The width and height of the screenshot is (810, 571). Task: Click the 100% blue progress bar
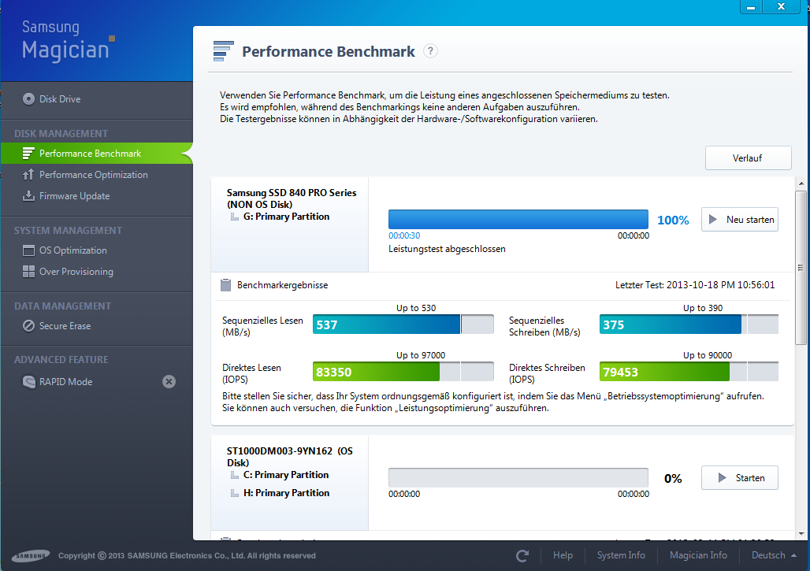click(518, 220)
